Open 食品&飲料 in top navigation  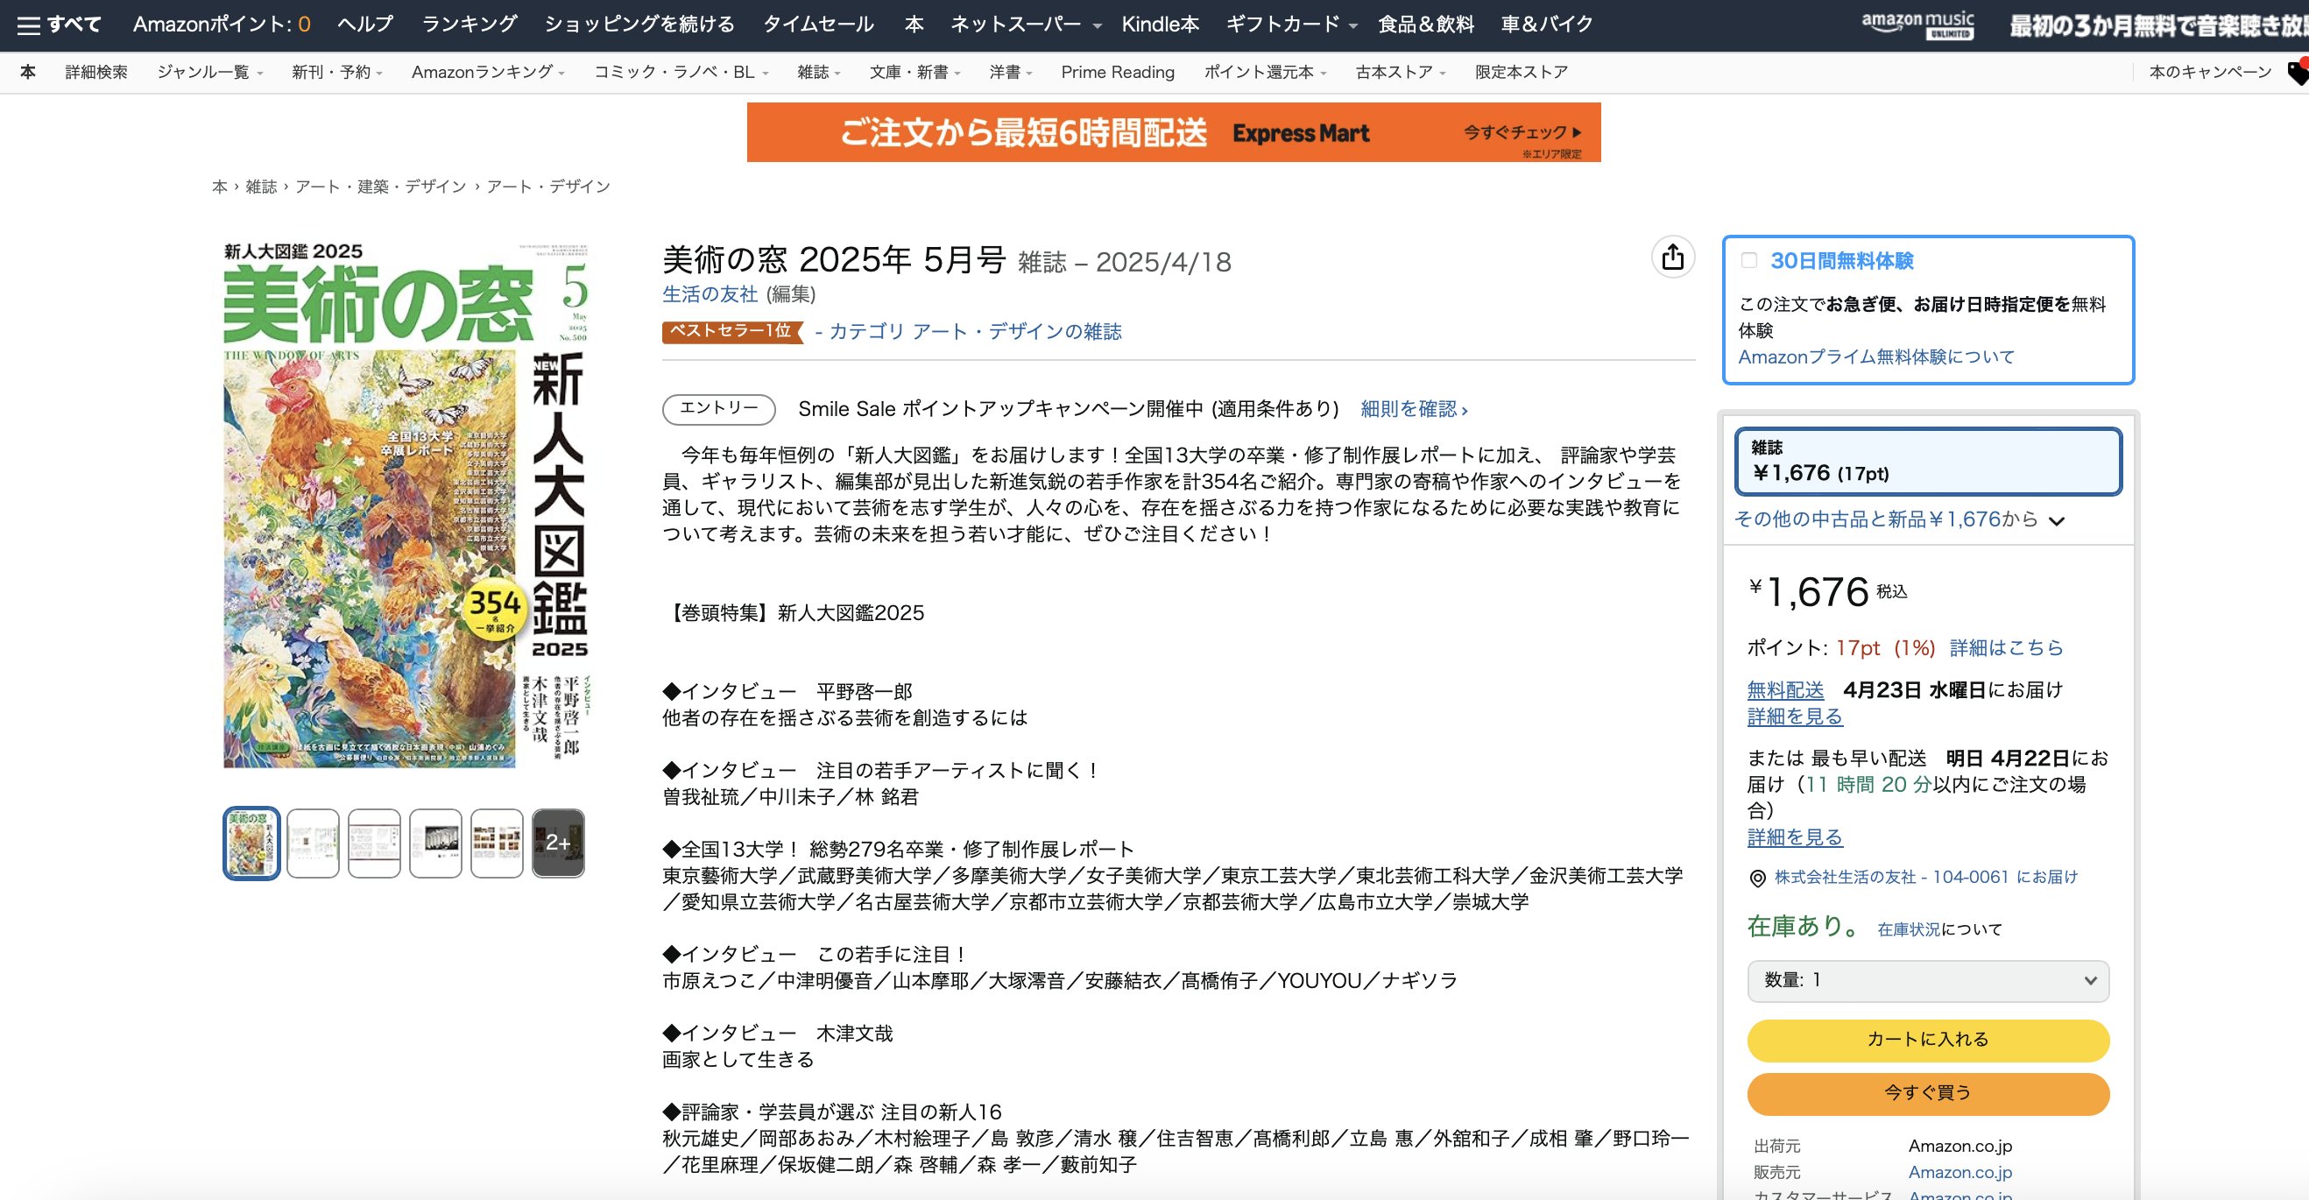(1426, 25)
